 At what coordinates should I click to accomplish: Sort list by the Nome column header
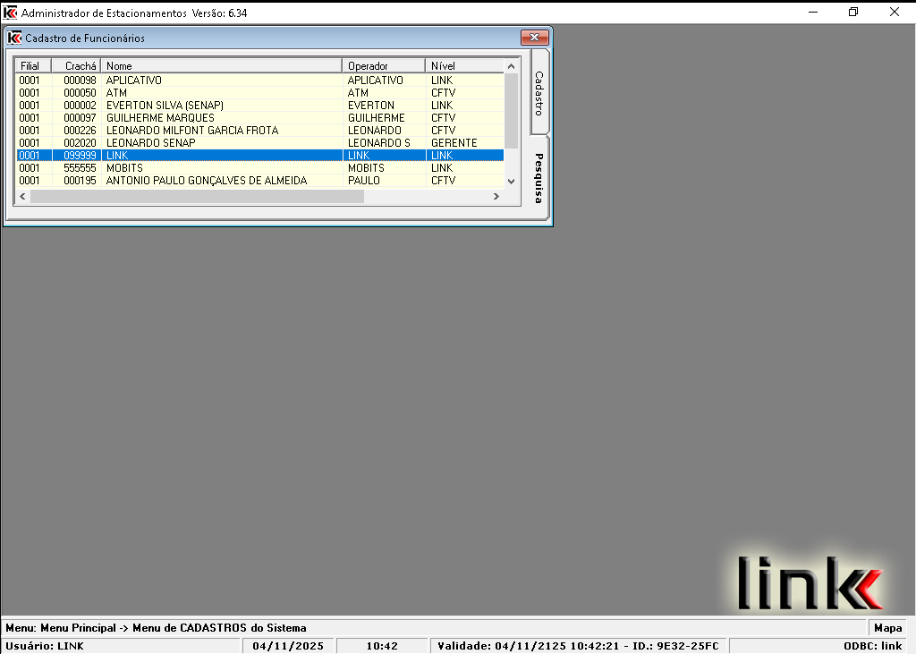pos(221,66)
